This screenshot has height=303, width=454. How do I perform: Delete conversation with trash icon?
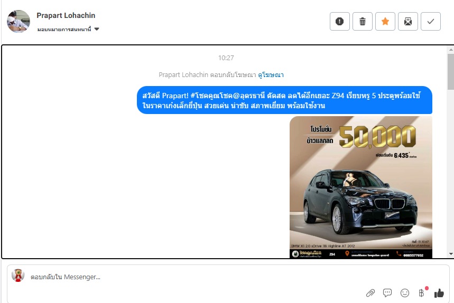pos(362,22)
